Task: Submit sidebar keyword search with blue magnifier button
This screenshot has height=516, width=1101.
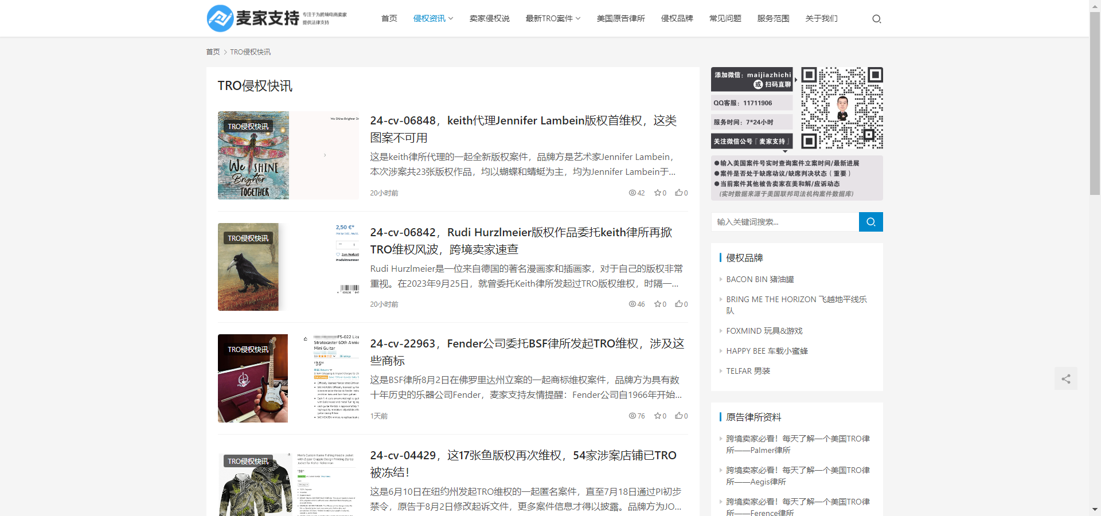Action: tap(870, 222)
